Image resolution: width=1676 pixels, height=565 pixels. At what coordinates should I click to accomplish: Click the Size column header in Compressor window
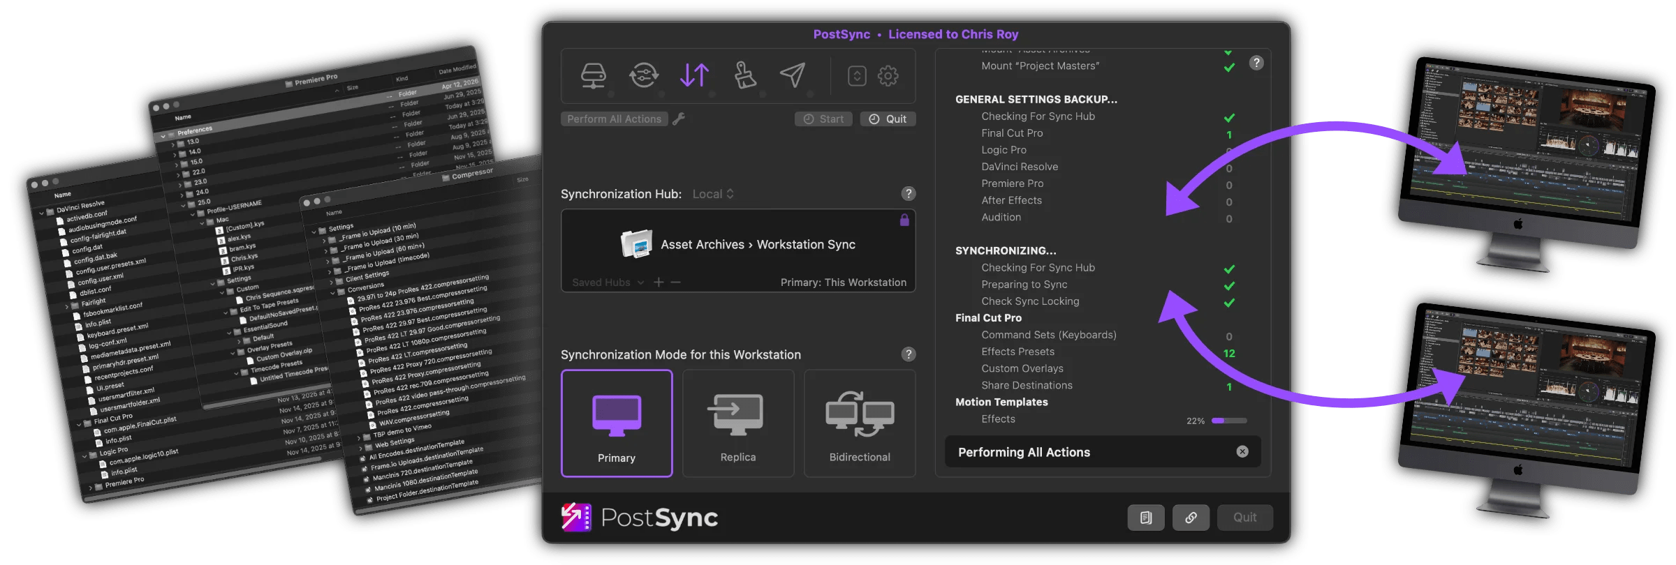522,180
